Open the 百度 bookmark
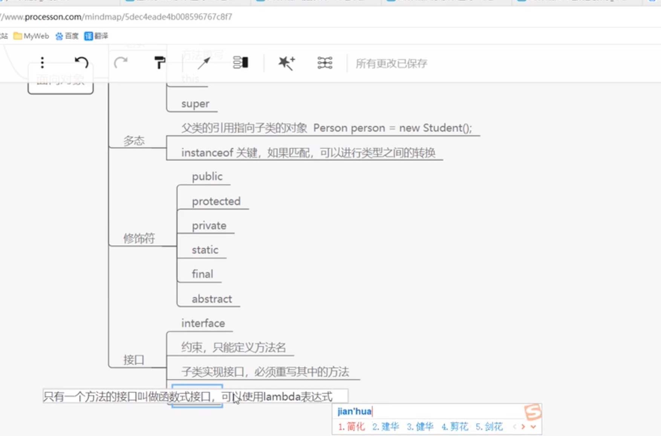The width and height of the screenshot is (661, 436). [x=67, y=36]
